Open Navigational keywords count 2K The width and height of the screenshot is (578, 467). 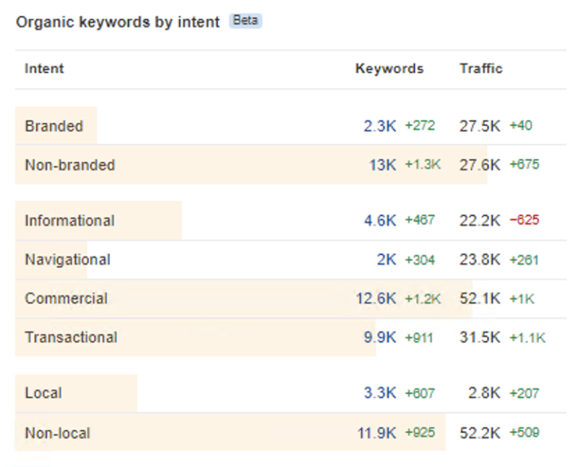[387, 260]
